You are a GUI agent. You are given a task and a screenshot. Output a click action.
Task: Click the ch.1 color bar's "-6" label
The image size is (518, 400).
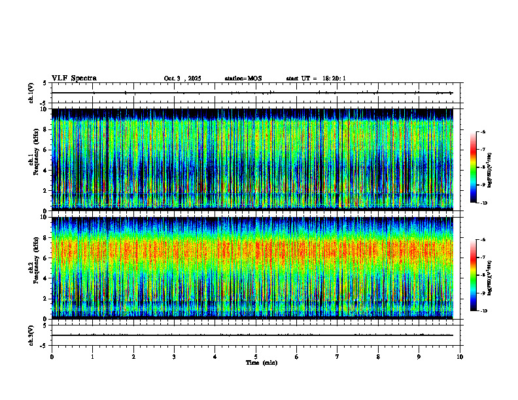(483, 131)
